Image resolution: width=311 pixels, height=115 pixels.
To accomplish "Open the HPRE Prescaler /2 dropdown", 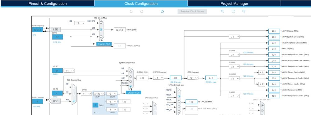I will (193, 78).
